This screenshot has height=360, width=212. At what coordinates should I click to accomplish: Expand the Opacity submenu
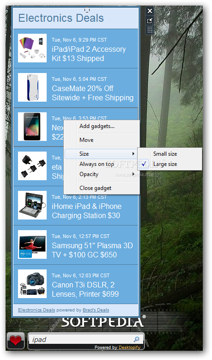tap(102, 174)
